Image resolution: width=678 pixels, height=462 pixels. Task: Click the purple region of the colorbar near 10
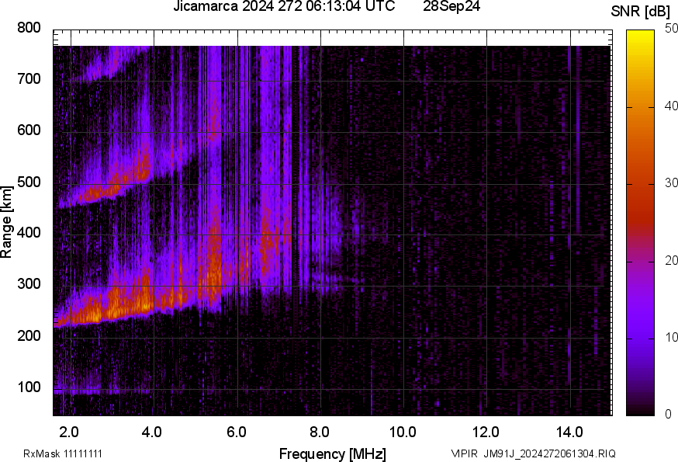(642, 338)
